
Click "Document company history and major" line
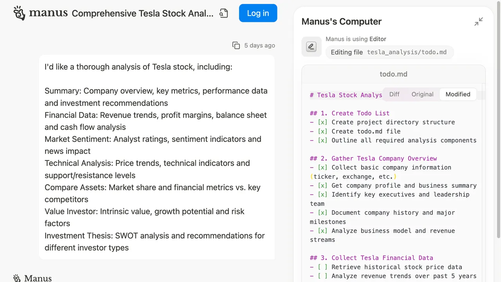coord(382,213)
